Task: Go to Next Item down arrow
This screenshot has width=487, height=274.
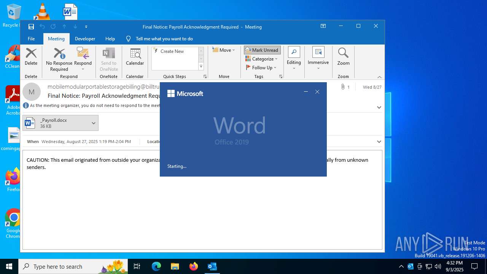Action: pyautogui.click(x=75, y=27)
